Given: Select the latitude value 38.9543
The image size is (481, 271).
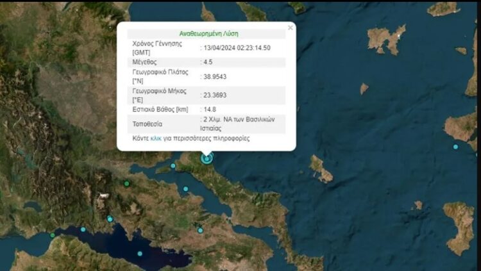Looking at the screenshot, I should [x=214, y=76].
